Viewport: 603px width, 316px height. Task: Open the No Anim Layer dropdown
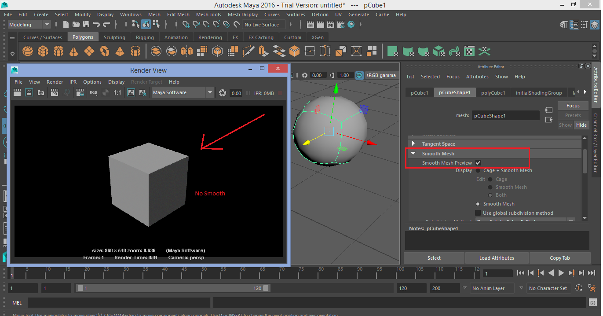[493, 288]
